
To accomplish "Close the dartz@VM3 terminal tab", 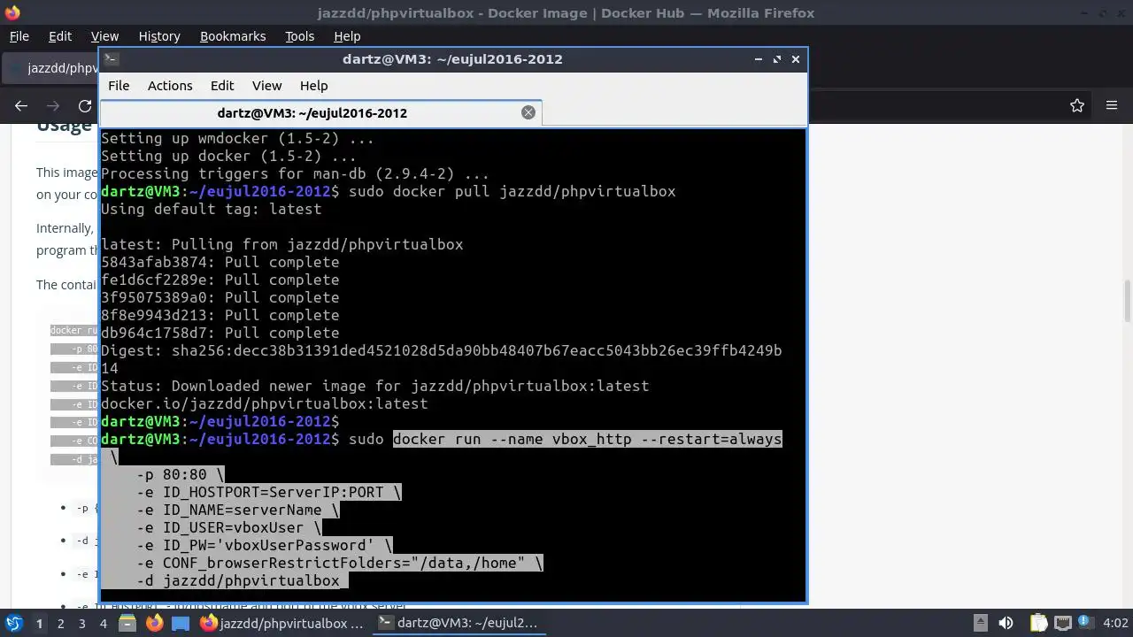I will tap(528, 112).
